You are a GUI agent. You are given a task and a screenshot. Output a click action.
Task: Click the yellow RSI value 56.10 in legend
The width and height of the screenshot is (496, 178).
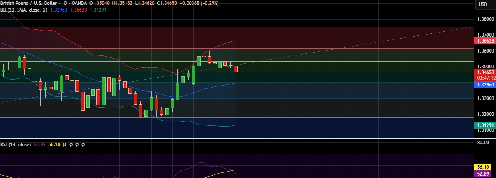coord(54,145)
